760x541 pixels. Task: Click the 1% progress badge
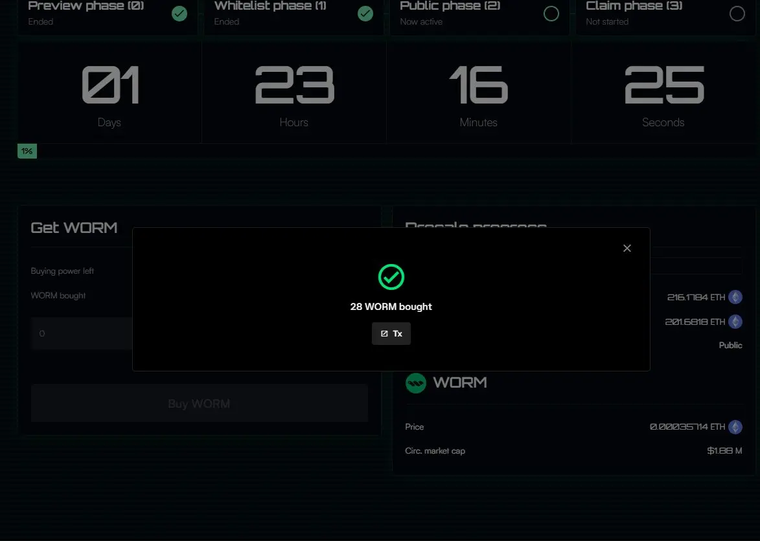(x=27, y=151)
